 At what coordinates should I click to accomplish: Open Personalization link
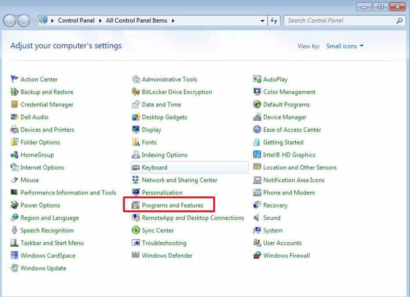click(162, 193)
